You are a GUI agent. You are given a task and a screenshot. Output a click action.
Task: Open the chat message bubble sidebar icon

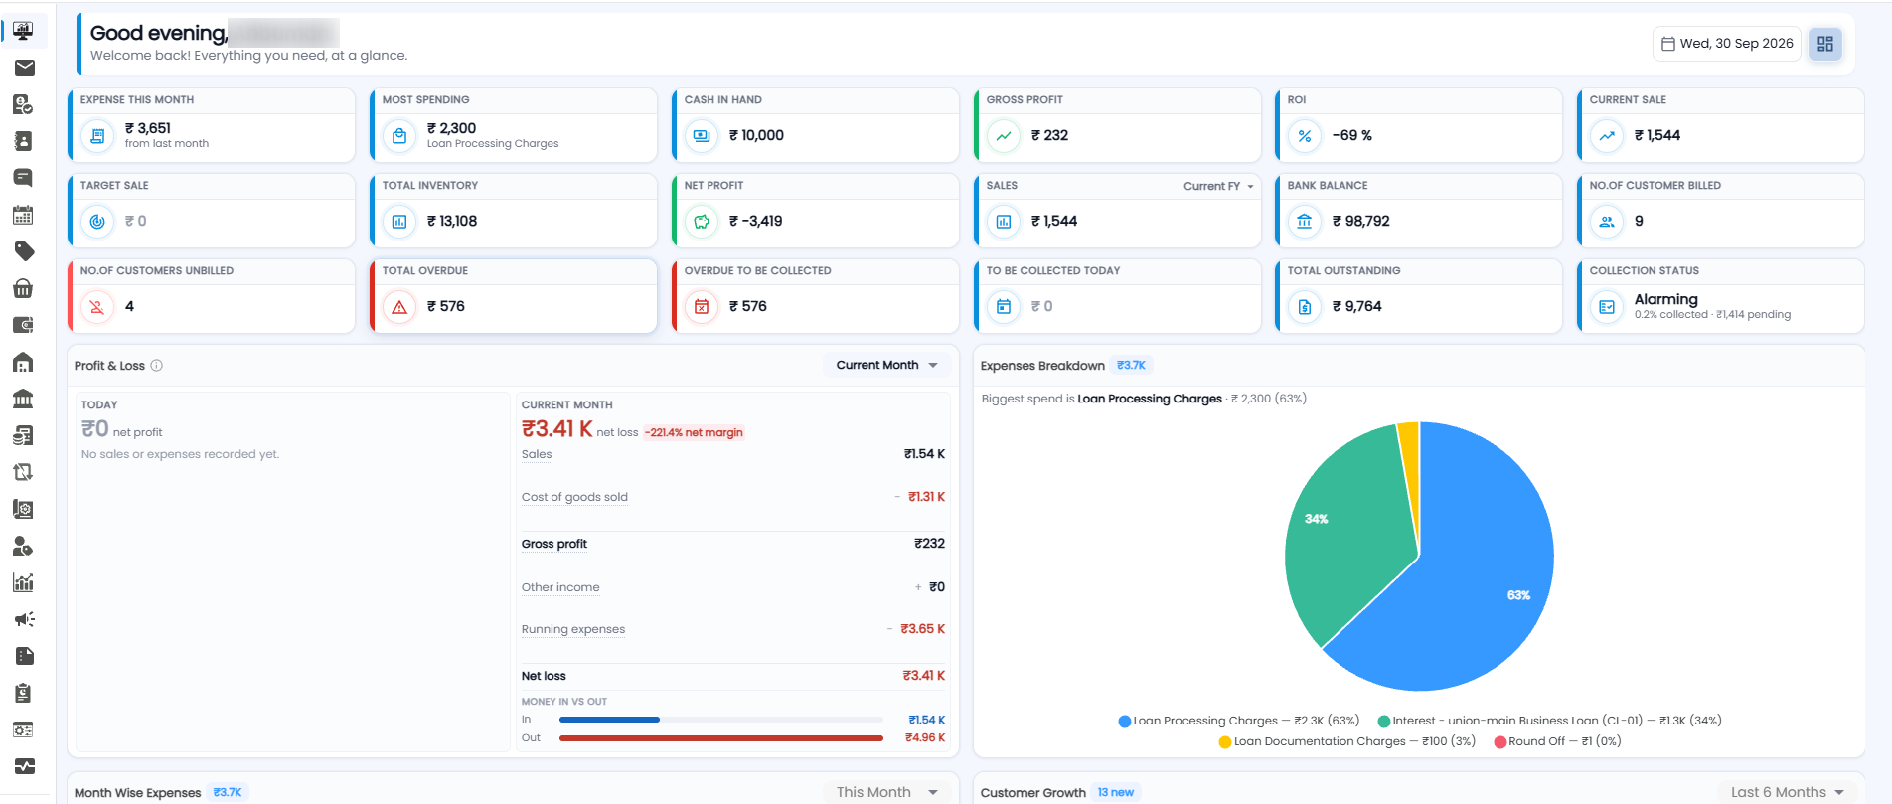tap(23, 178)
